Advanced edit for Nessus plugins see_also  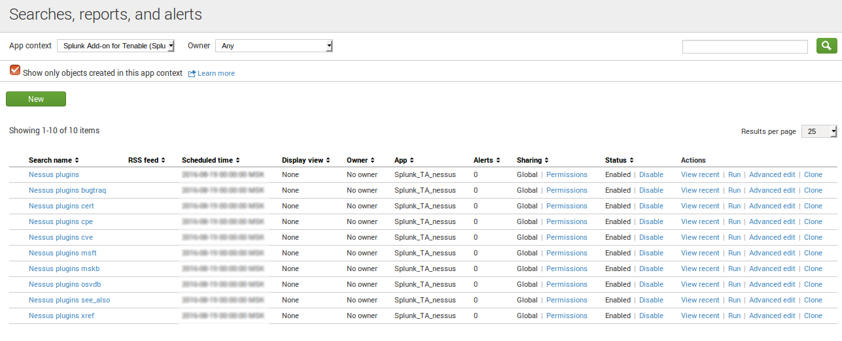tap(772, 300)
